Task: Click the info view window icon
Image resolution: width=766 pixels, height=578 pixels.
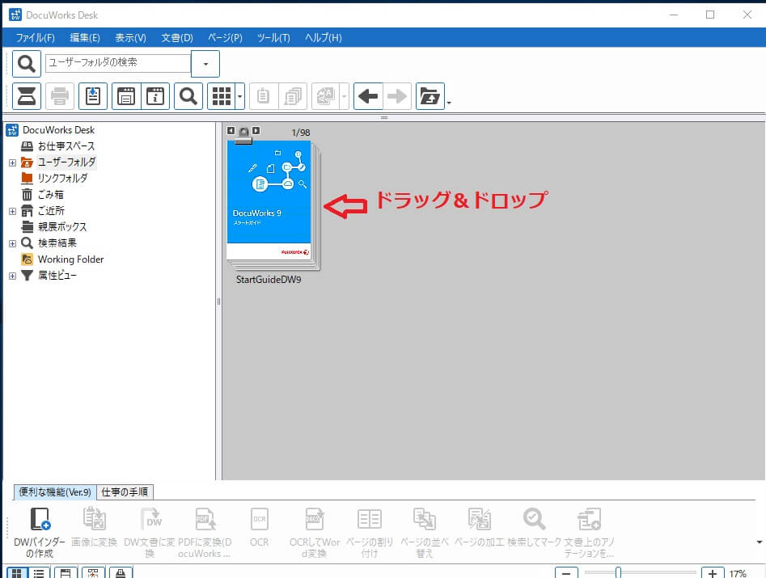Action: (x=155, y=96)
